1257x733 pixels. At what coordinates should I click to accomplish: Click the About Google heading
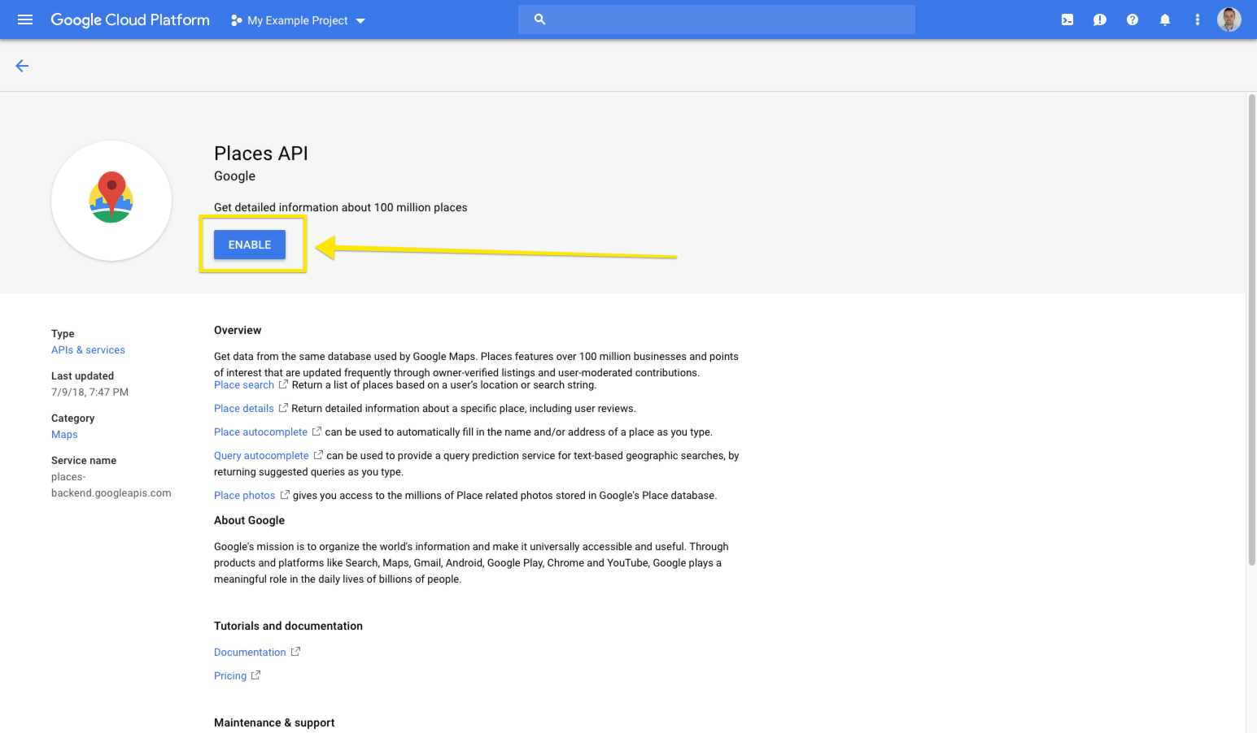[x=249, y=521]
